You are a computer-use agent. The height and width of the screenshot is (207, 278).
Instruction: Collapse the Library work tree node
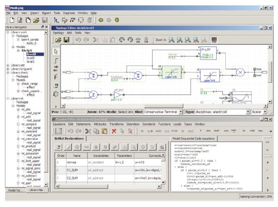3,32
